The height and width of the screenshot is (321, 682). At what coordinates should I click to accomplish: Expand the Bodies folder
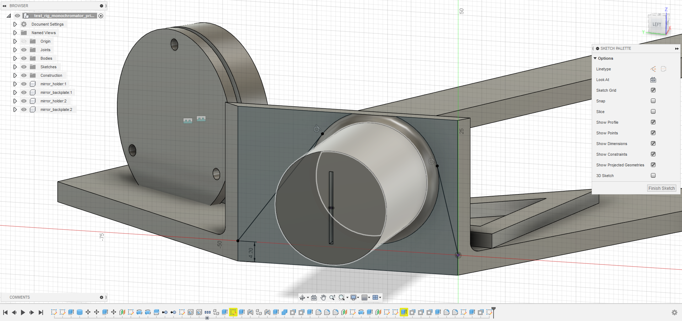(x=15, y=58)
